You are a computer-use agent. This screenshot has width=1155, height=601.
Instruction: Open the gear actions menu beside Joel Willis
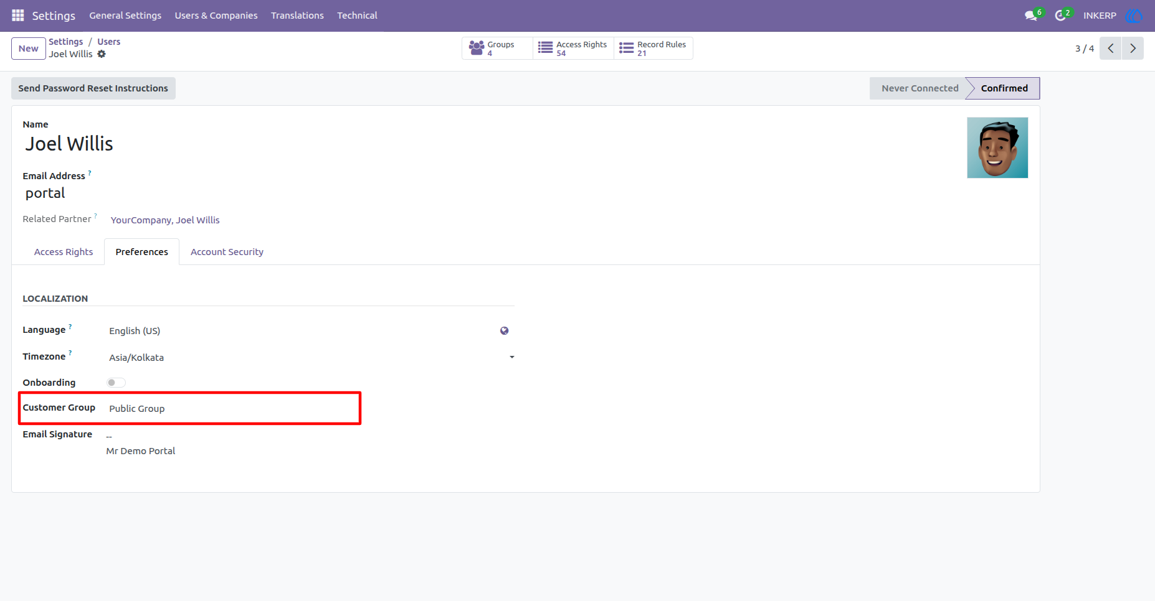tap(102, 54)
